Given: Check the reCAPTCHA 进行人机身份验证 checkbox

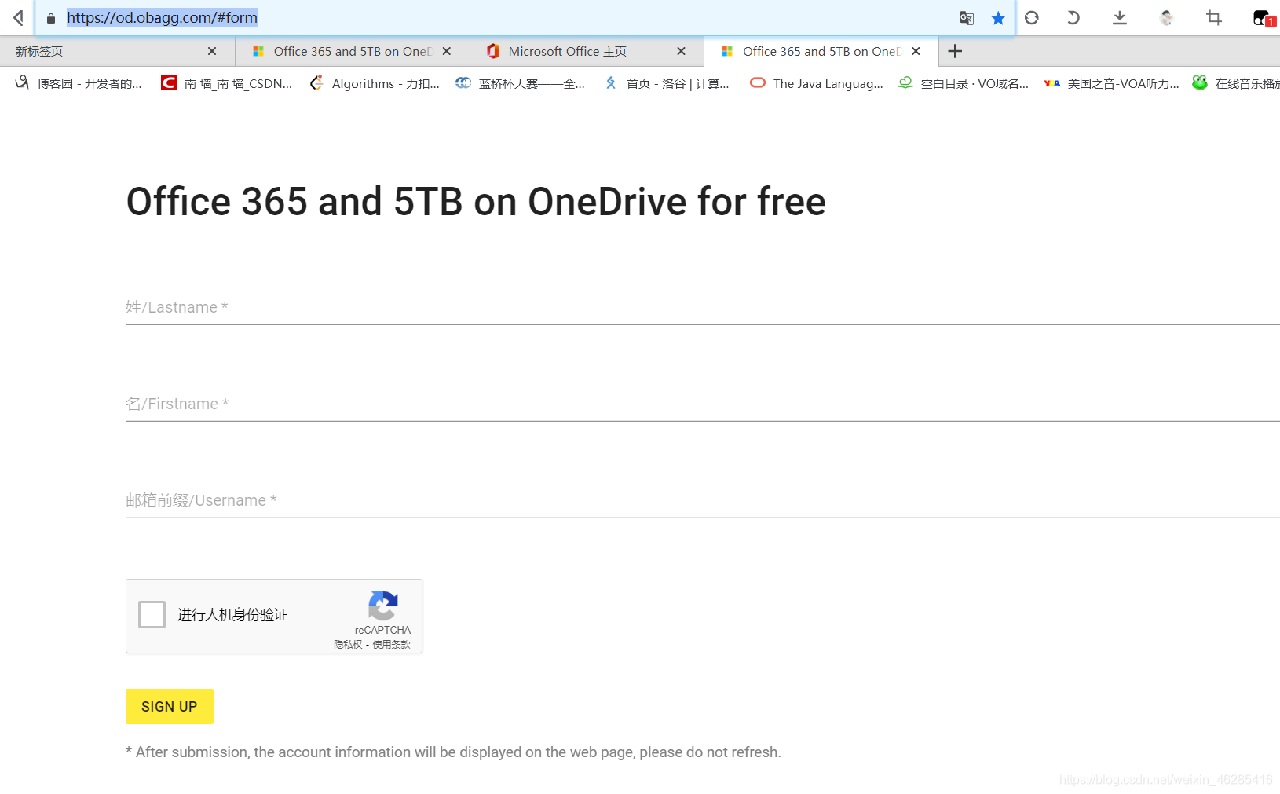Looking at the screenshot, I should pos(152,614).
